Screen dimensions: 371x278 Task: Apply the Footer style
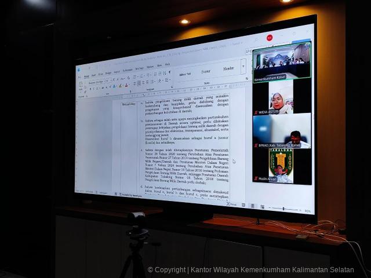(206, 72)
